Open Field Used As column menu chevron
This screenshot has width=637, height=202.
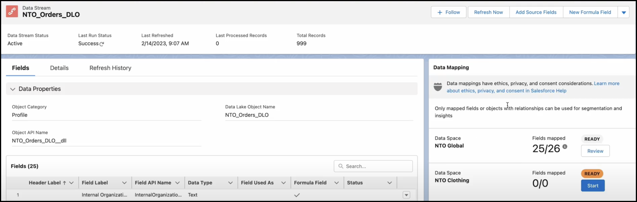283,183
